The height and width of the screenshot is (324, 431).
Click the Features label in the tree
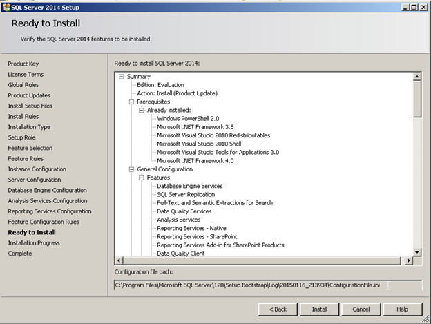click(x=158, y=178)
